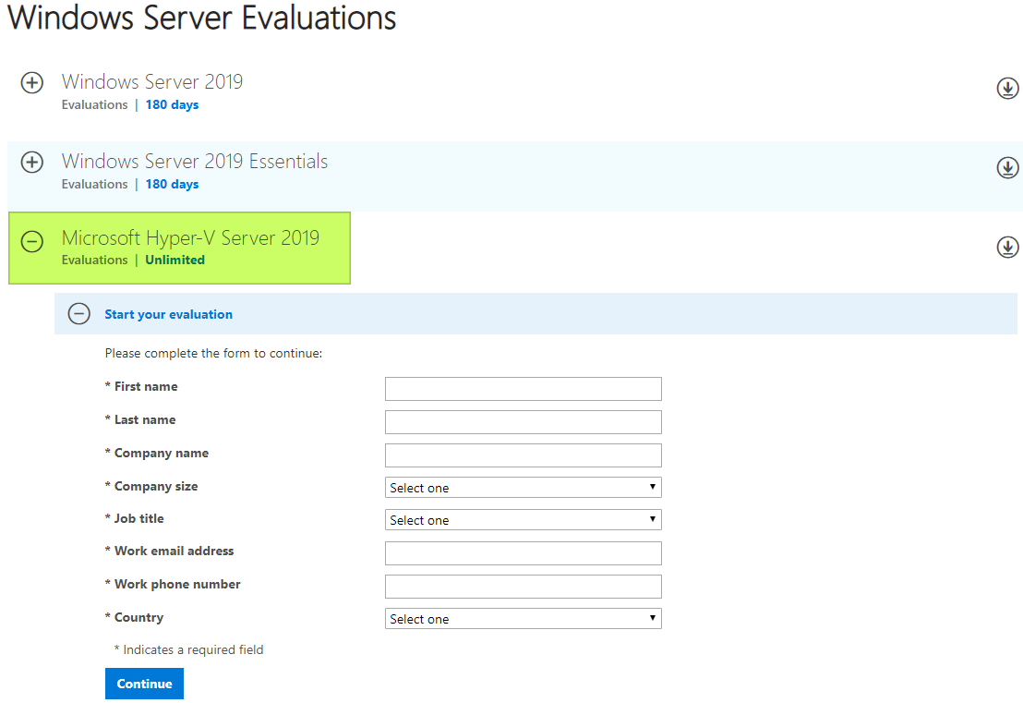Click the Work email address field
The image size is (1023, 703).
(523, 552)
